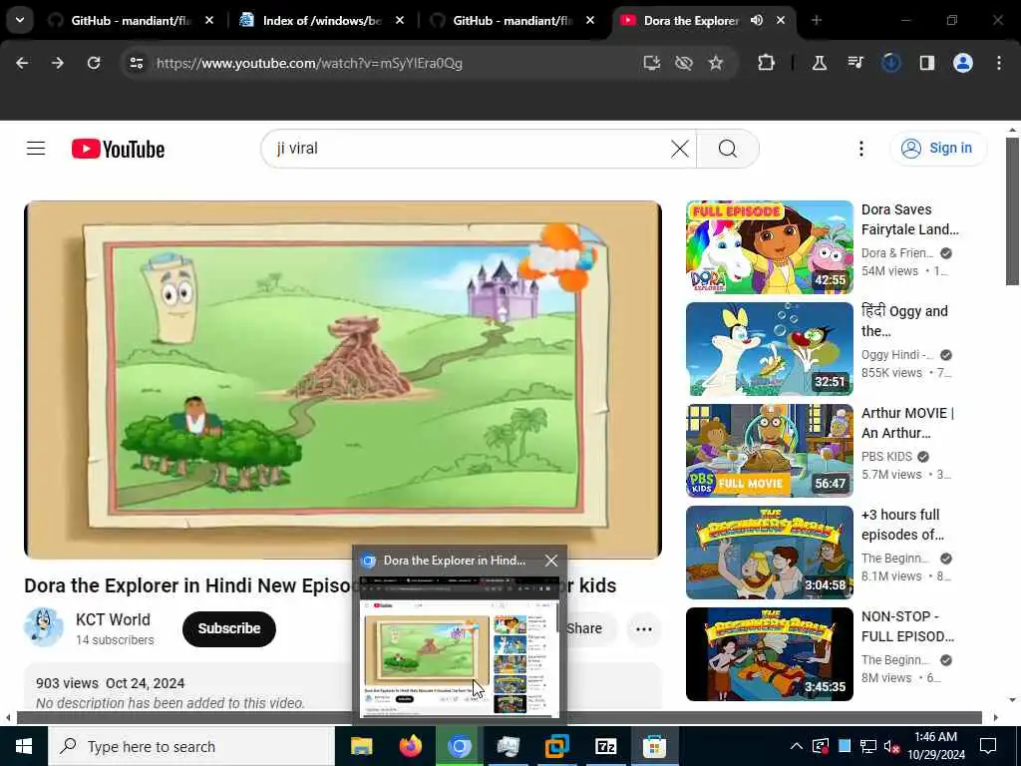Open Firefox from the taskbar

[410, 746]
